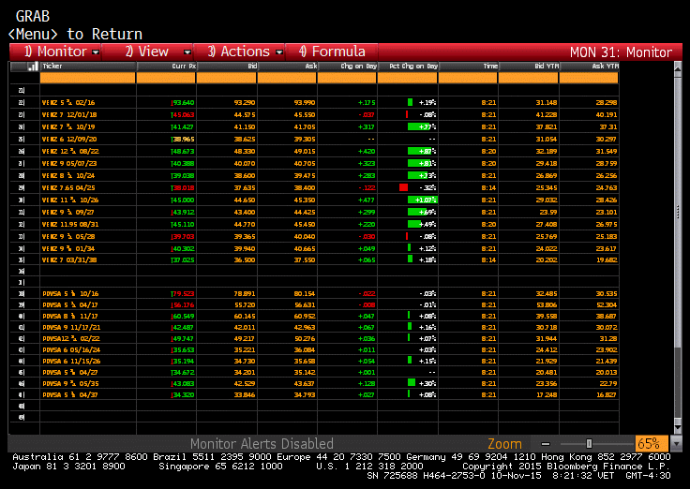The width and height of the screenshot is (690, 489).
Task: Select the PDVSA 5 ½ 04/37 ticker
Action: 70,395
